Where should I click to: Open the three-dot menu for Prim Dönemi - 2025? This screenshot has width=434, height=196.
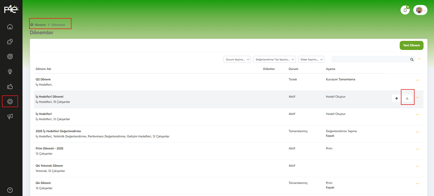coord(417,149)
